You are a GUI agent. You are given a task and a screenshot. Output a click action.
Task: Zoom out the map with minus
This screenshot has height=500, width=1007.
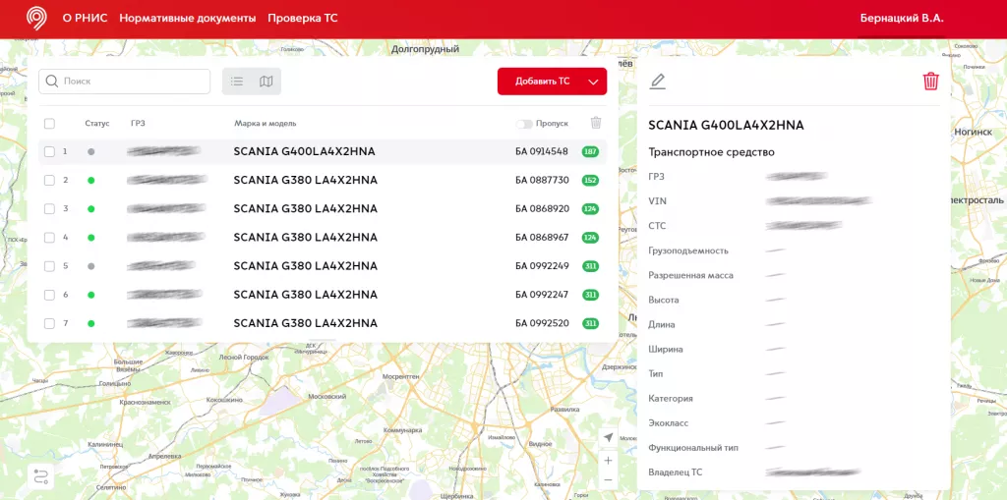[x=608, y=480]
